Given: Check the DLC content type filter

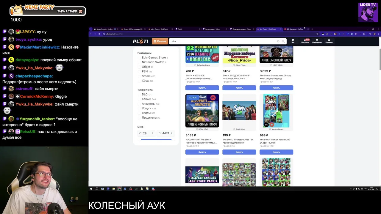Looking at the screenshot, I should point(140,95).
